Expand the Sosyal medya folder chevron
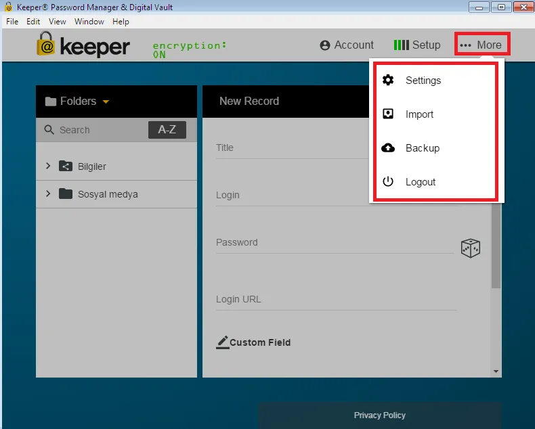Screen dimensions: 535x429 [48, 194]
